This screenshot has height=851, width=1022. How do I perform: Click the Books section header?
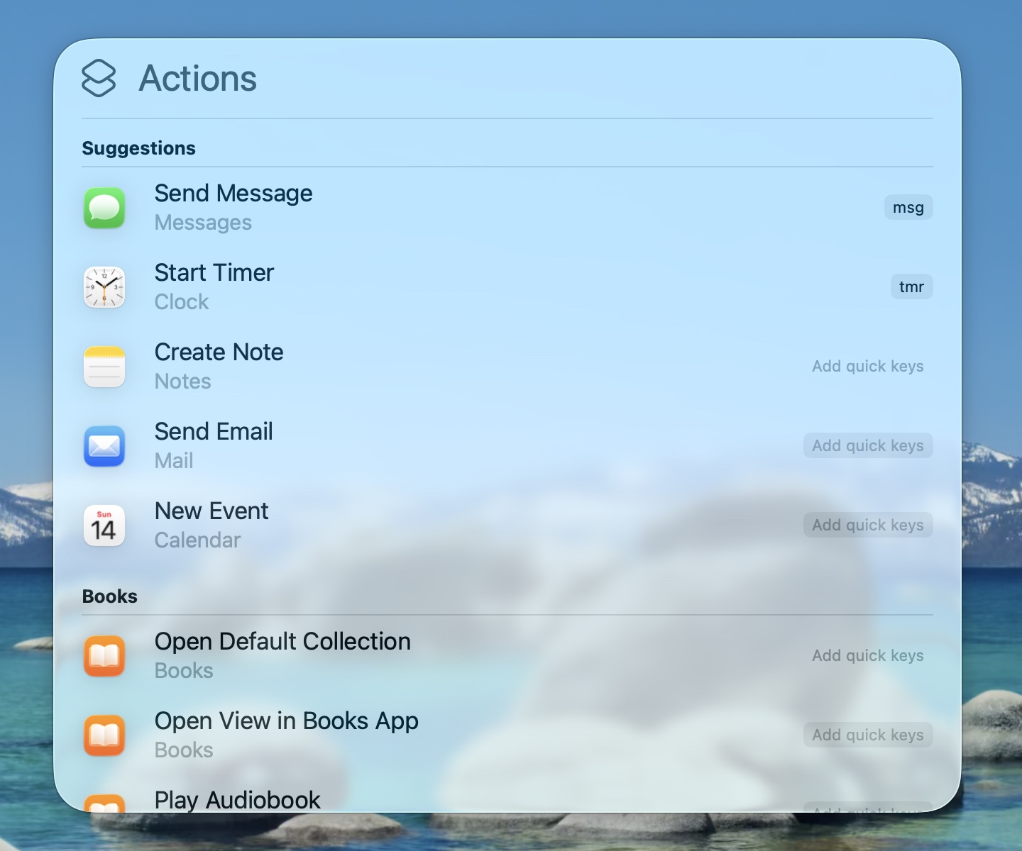click(x=110, y=596)
